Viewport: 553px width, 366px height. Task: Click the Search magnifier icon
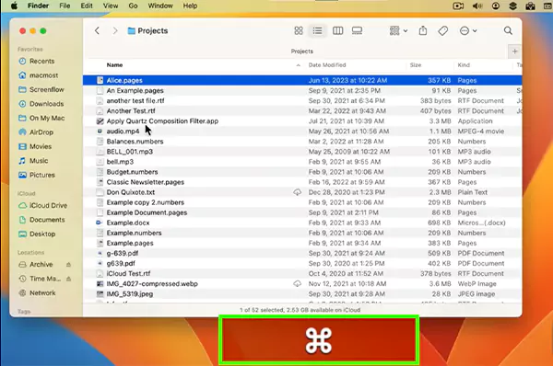click(508, 30)
